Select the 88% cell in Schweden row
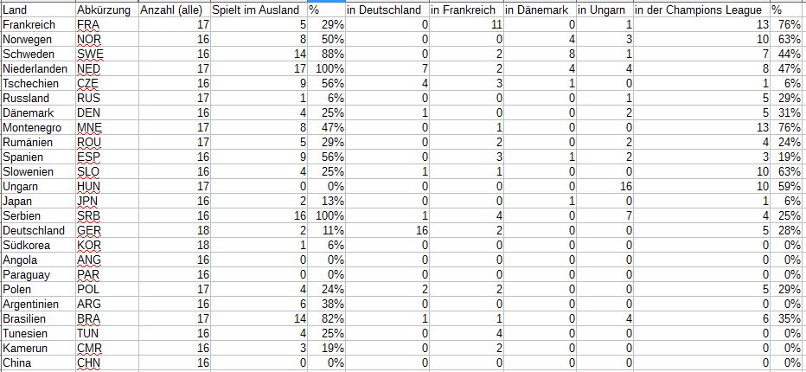Image resolution: width=806 pixels, height=372 pixels. [326, 55]
